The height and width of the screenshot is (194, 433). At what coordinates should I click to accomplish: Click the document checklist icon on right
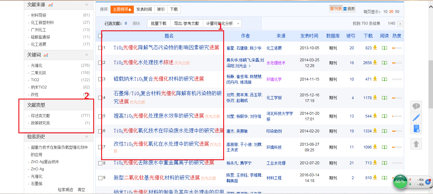(416, 129)
